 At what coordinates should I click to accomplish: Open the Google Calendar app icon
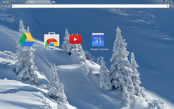(98, 40)
